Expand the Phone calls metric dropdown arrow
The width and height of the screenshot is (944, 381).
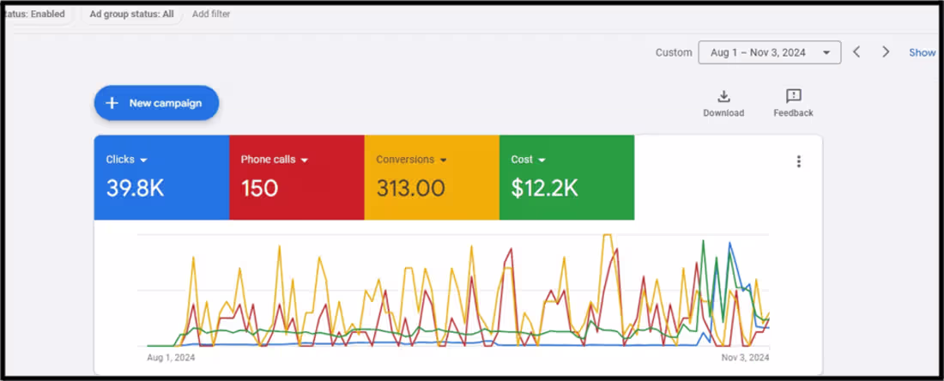tap(305, 160)
